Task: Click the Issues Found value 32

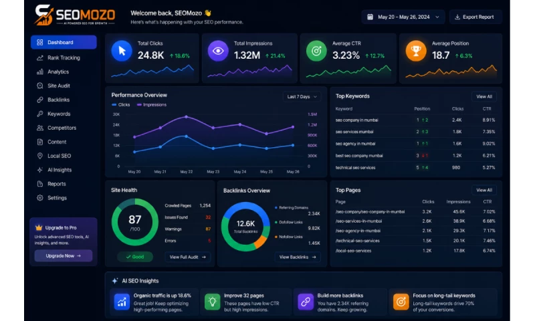Action: pos(208,217)
